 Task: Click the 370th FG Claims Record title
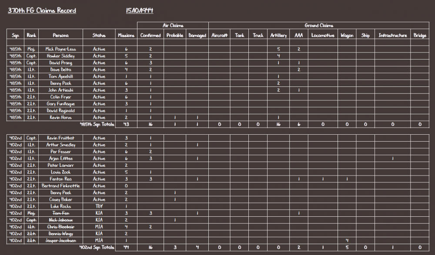pyautogui.click(x=42, y=10)
